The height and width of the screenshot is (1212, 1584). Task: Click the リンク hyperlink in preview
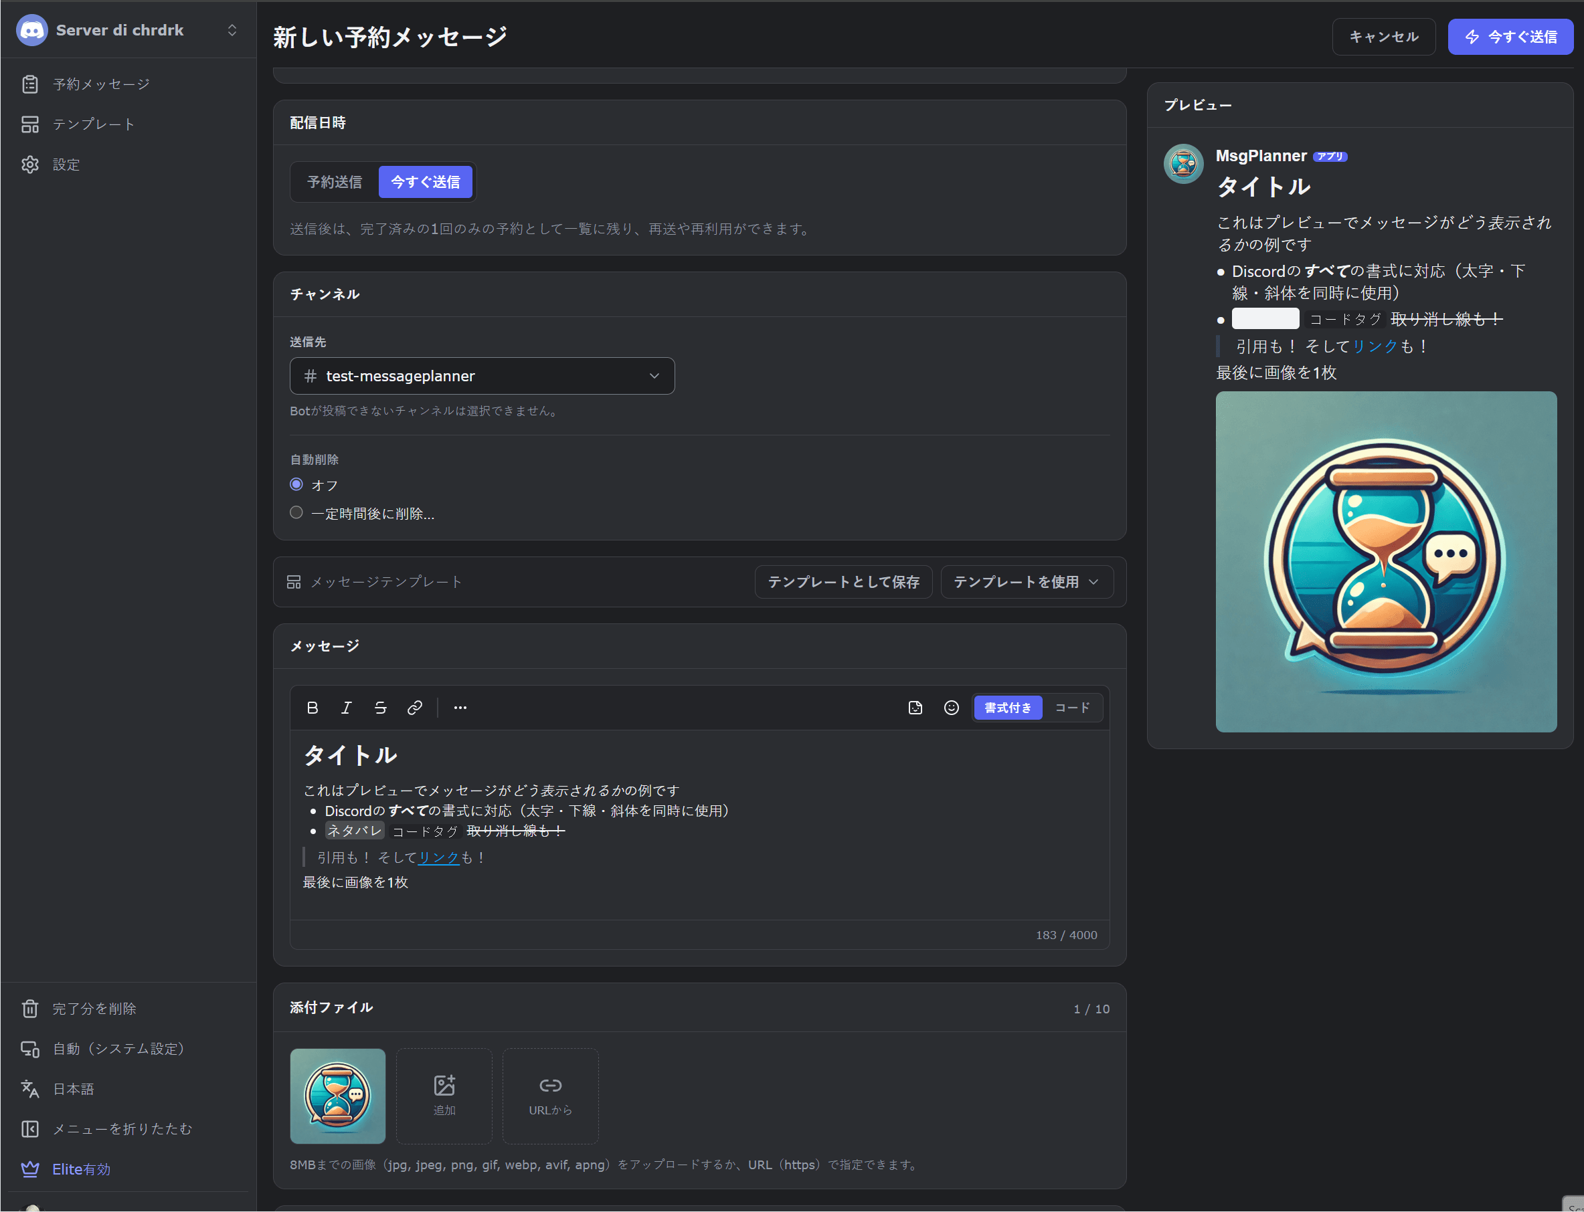1375,347
